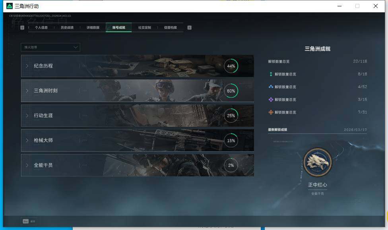The image size is (388, 230).
Task: Click the purple rarity icon beside 3/15
Action: pos(271,99)
